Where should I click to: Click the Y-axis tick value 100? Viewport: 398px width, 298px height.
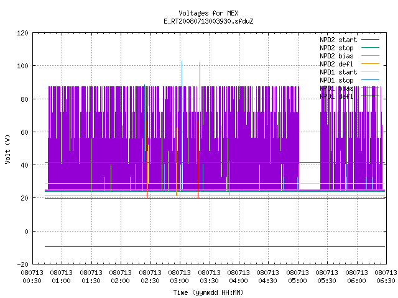22,66
